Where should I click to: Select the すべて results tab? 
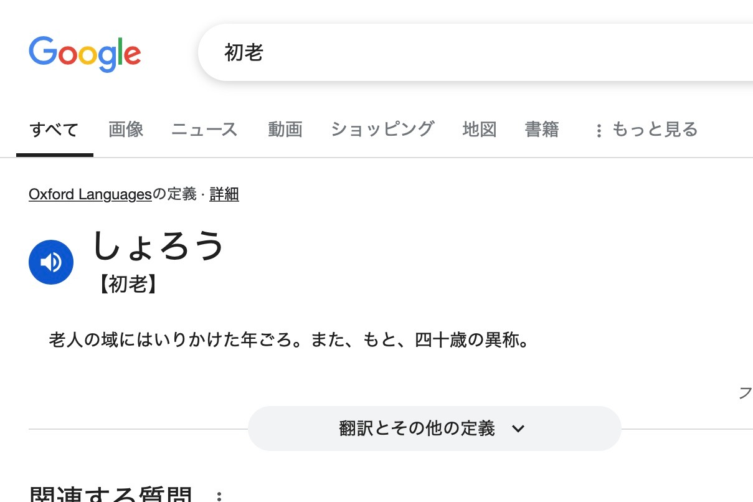pos(54,130)
